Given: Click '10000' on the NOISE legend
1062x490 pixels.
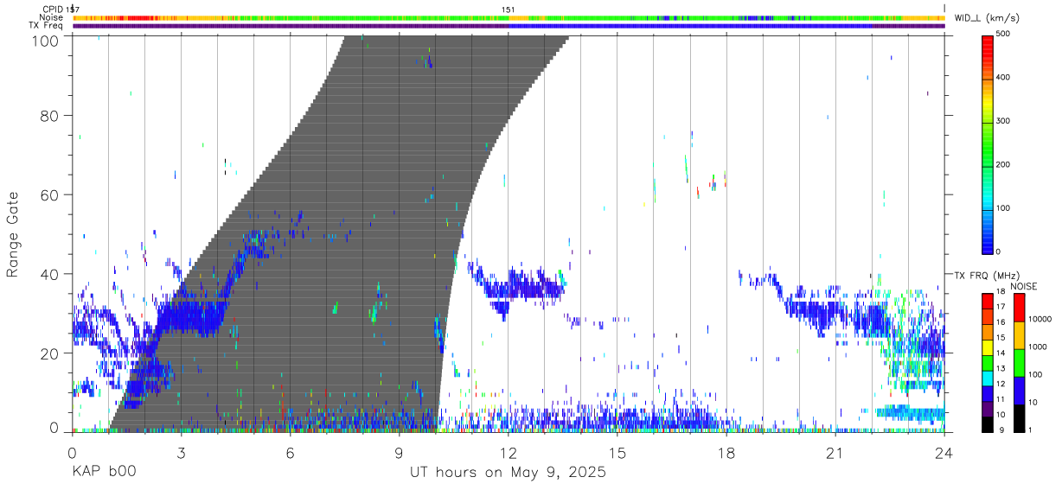Looking at the screenshot, I should (x=1039, y=320).
